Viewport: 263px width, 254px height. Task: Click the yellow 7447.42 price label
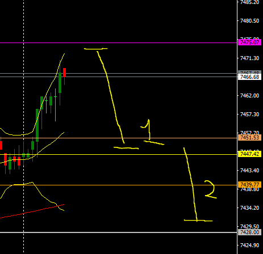tap(249, 154)
